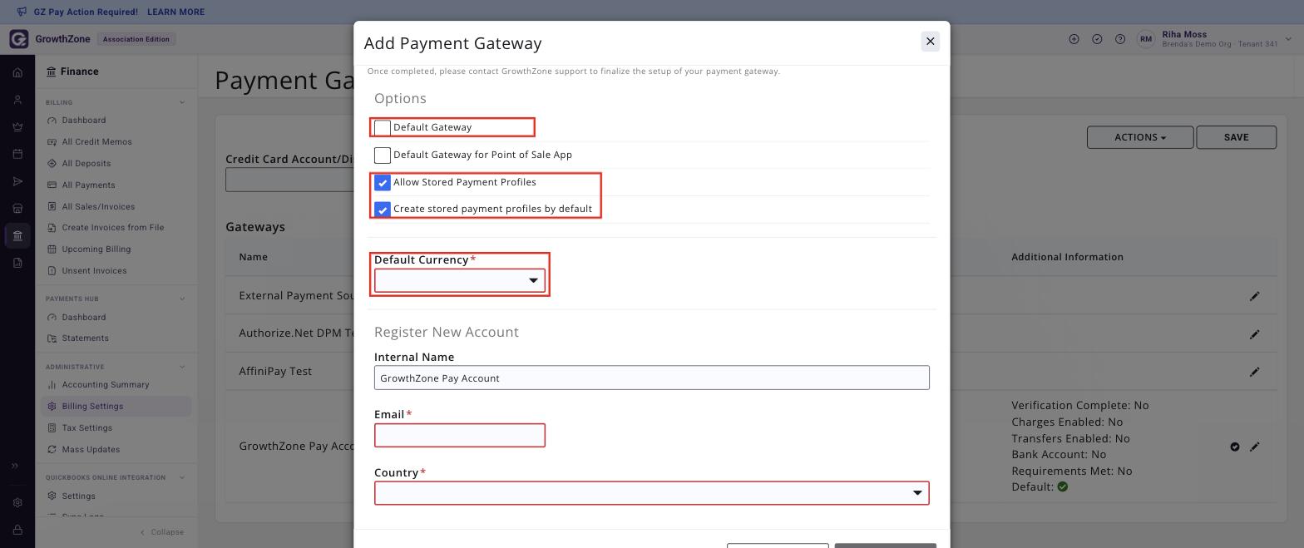Edit the AffiniPay Test gateway pencil
The height and width of the screenshot is (548, 1304).
click(x=1255, y=372)
